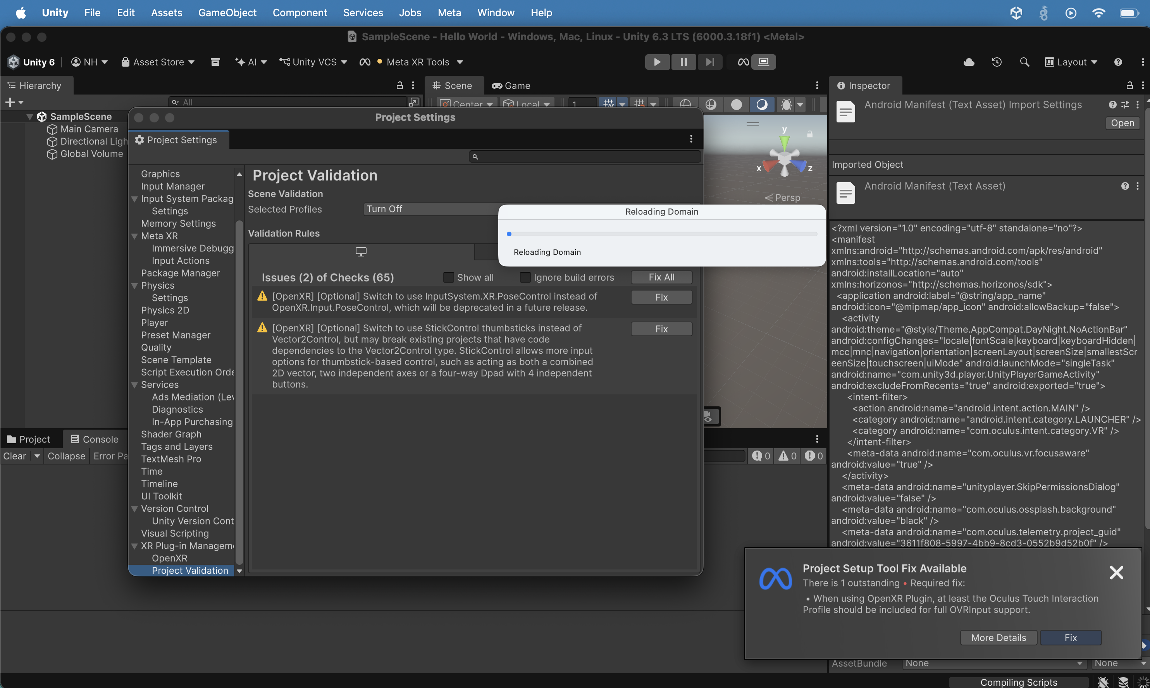Open the Inspector panel kebab menu
Screen dimensions: 1150x688
tap(1143, 85)
